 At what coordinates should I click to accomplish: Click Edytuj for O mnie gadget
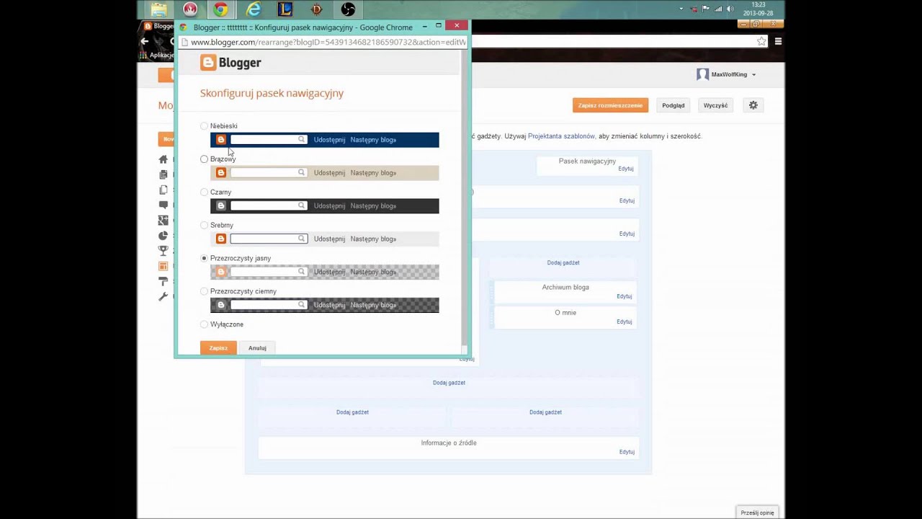coord(624,321)
